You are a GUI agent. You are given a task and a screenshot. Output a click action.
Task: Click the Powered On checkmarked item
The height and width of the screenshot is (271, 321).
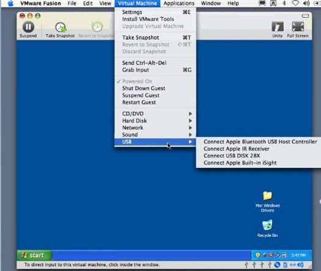pos(155,81)
